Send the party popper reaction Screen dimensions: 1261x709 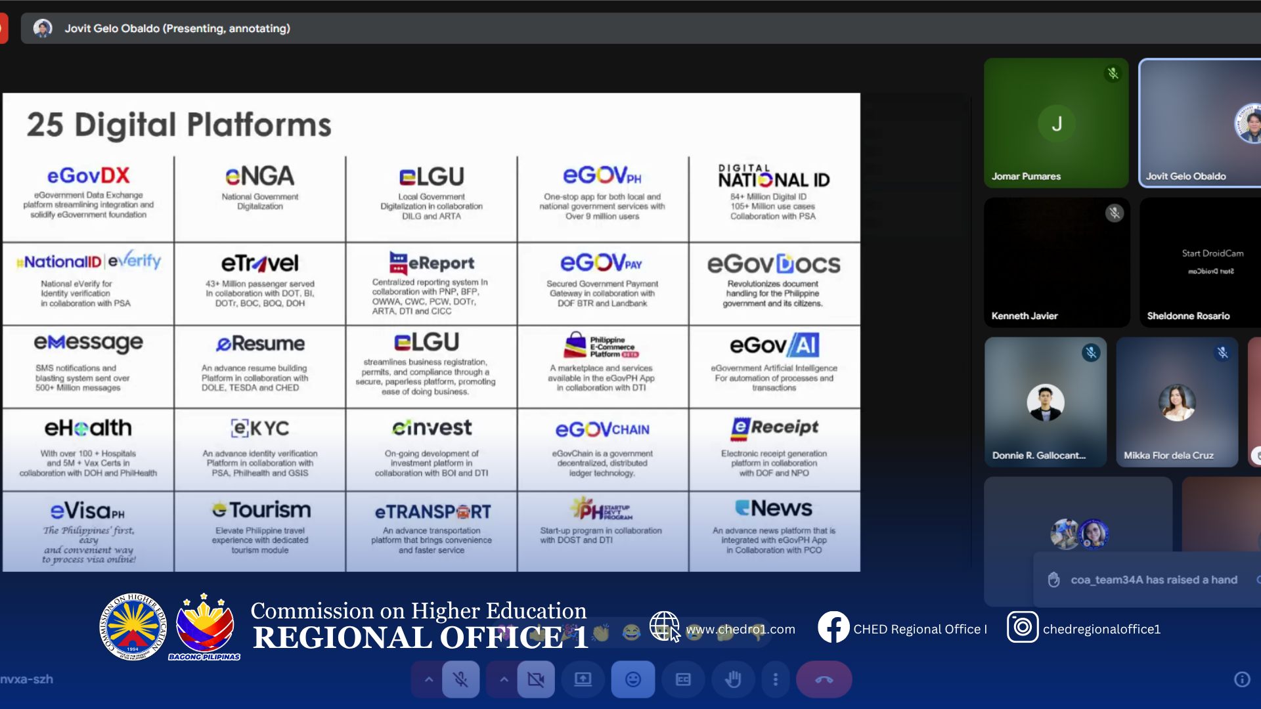click(569, 633)
